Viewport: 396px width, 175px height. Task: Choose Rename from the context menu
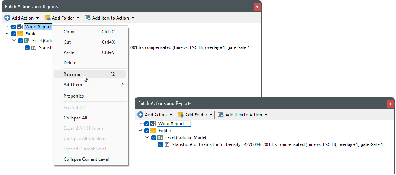tap(72, 74)
